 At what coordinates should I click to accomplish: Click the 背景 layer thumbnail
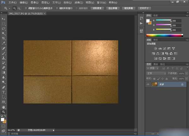(x=154, y=84)
